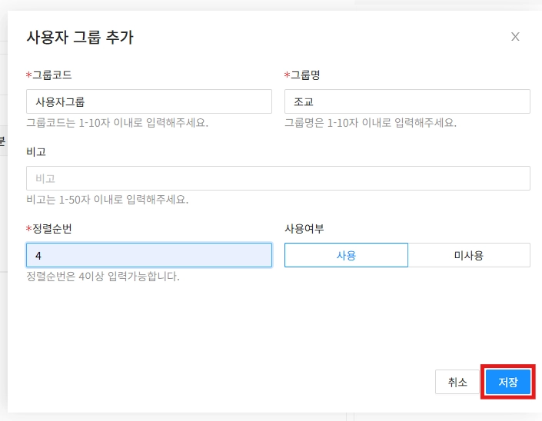The image size is (542, 421).
Task: Select the 정렬순번 input showing 4
Action: click(x=148, y=255)
